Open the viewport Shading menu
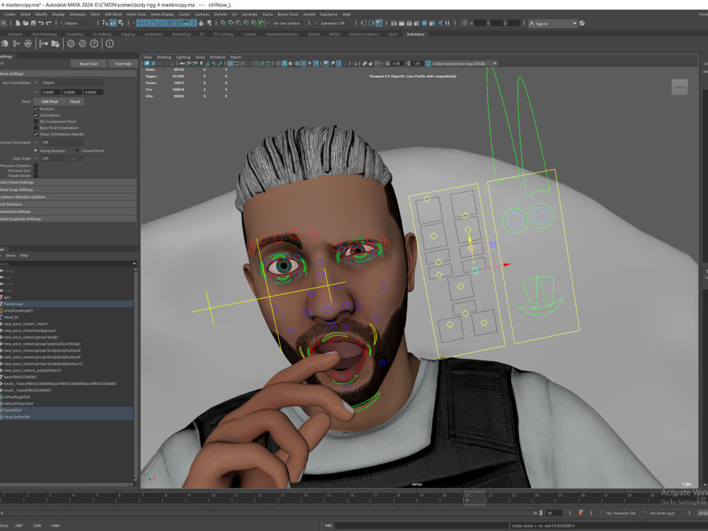 164,57
